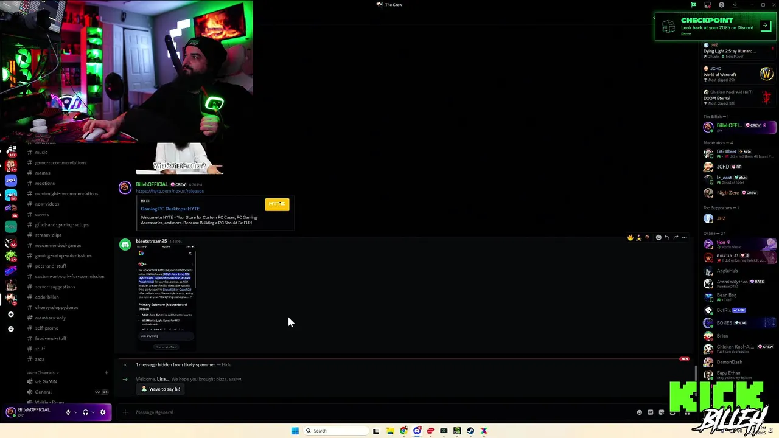The height and width of the screenshot is (438, 779).
Task: Open Add Reaction smiley on message
Action: tap(658, 237)
